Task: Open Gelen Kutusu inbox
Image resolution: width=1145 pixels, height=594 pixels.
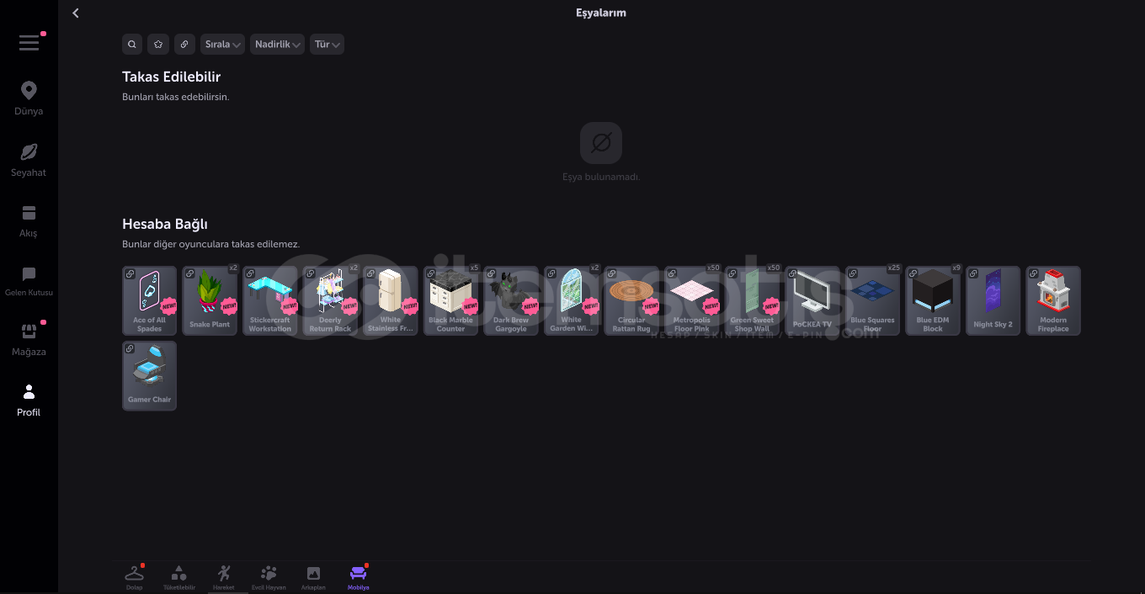Action: [x=29, y=281]
